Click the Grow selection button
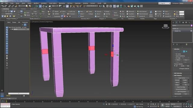 (186, 60)
